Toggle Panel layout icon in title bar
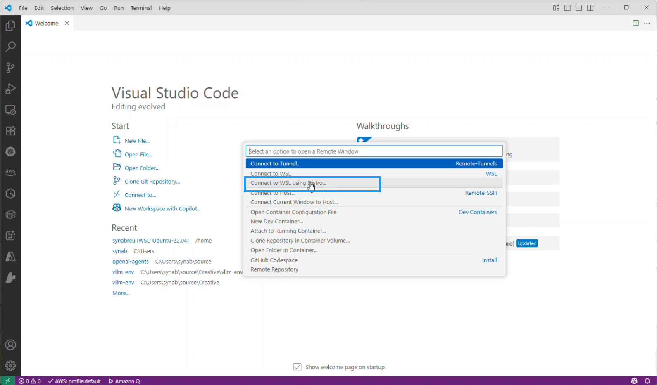657x385 pixels. coord(579,8)
